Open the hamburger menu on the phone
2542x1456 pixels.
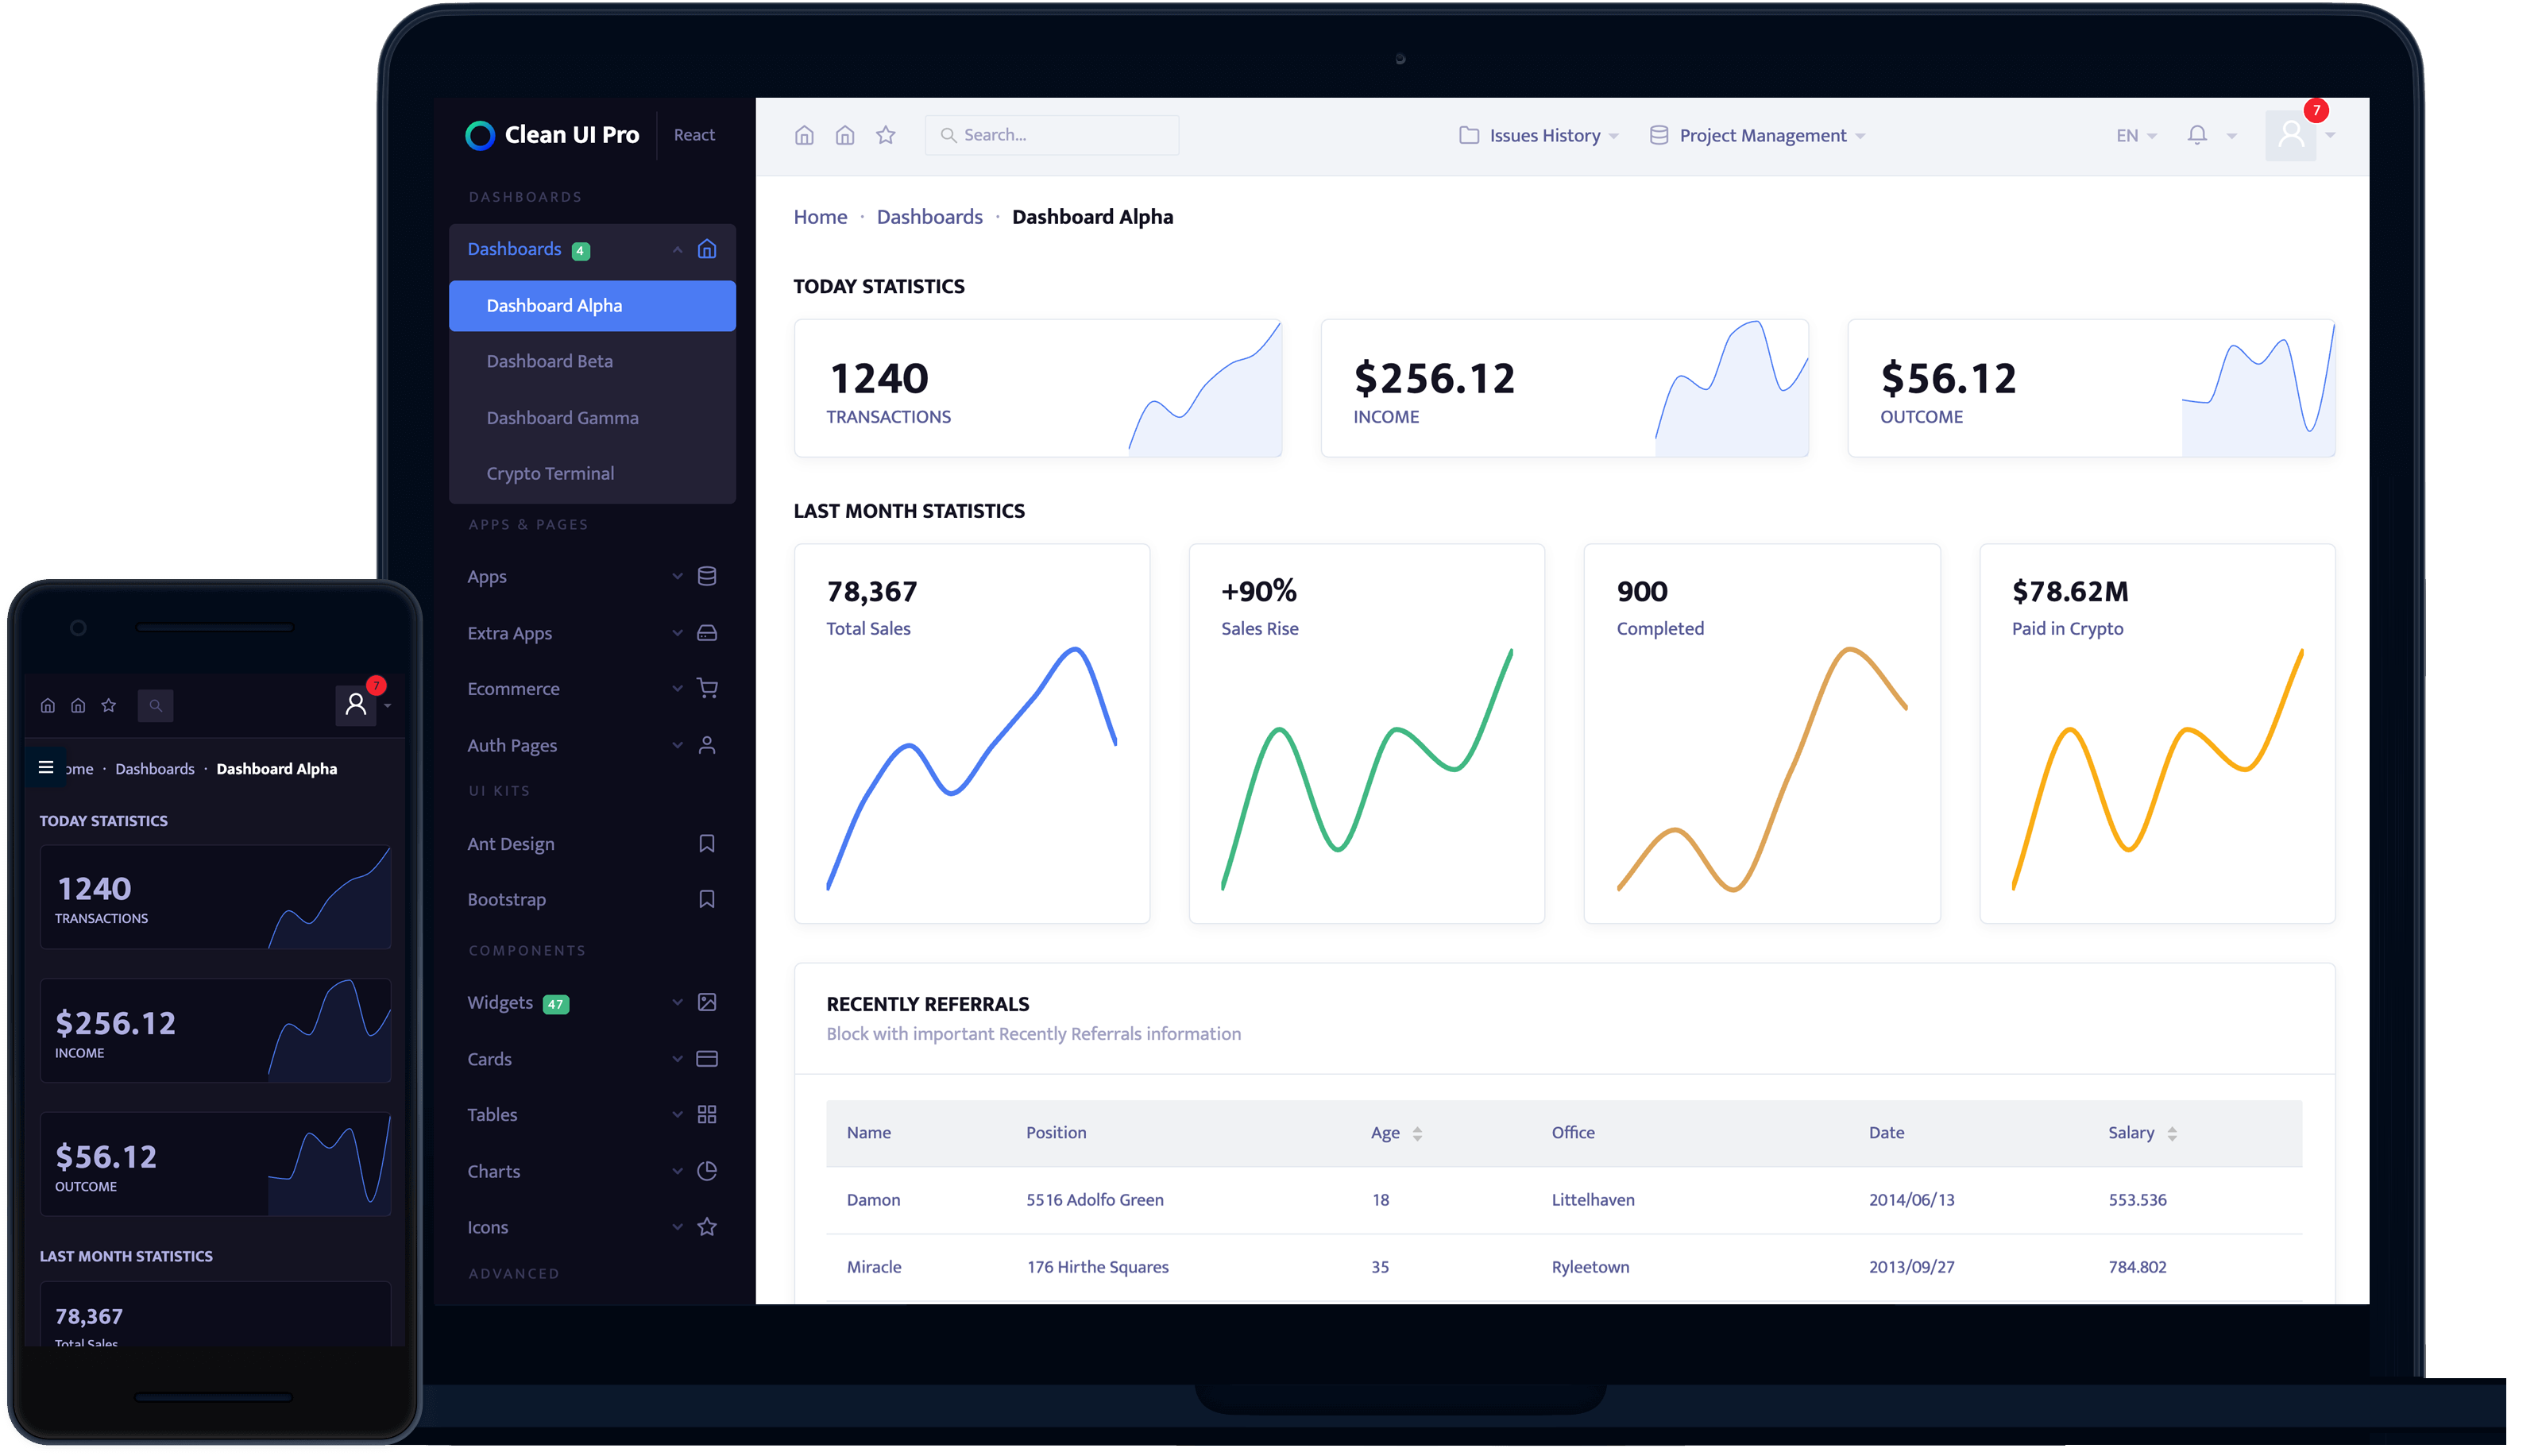pyautogui.click(x=46, y=768)
